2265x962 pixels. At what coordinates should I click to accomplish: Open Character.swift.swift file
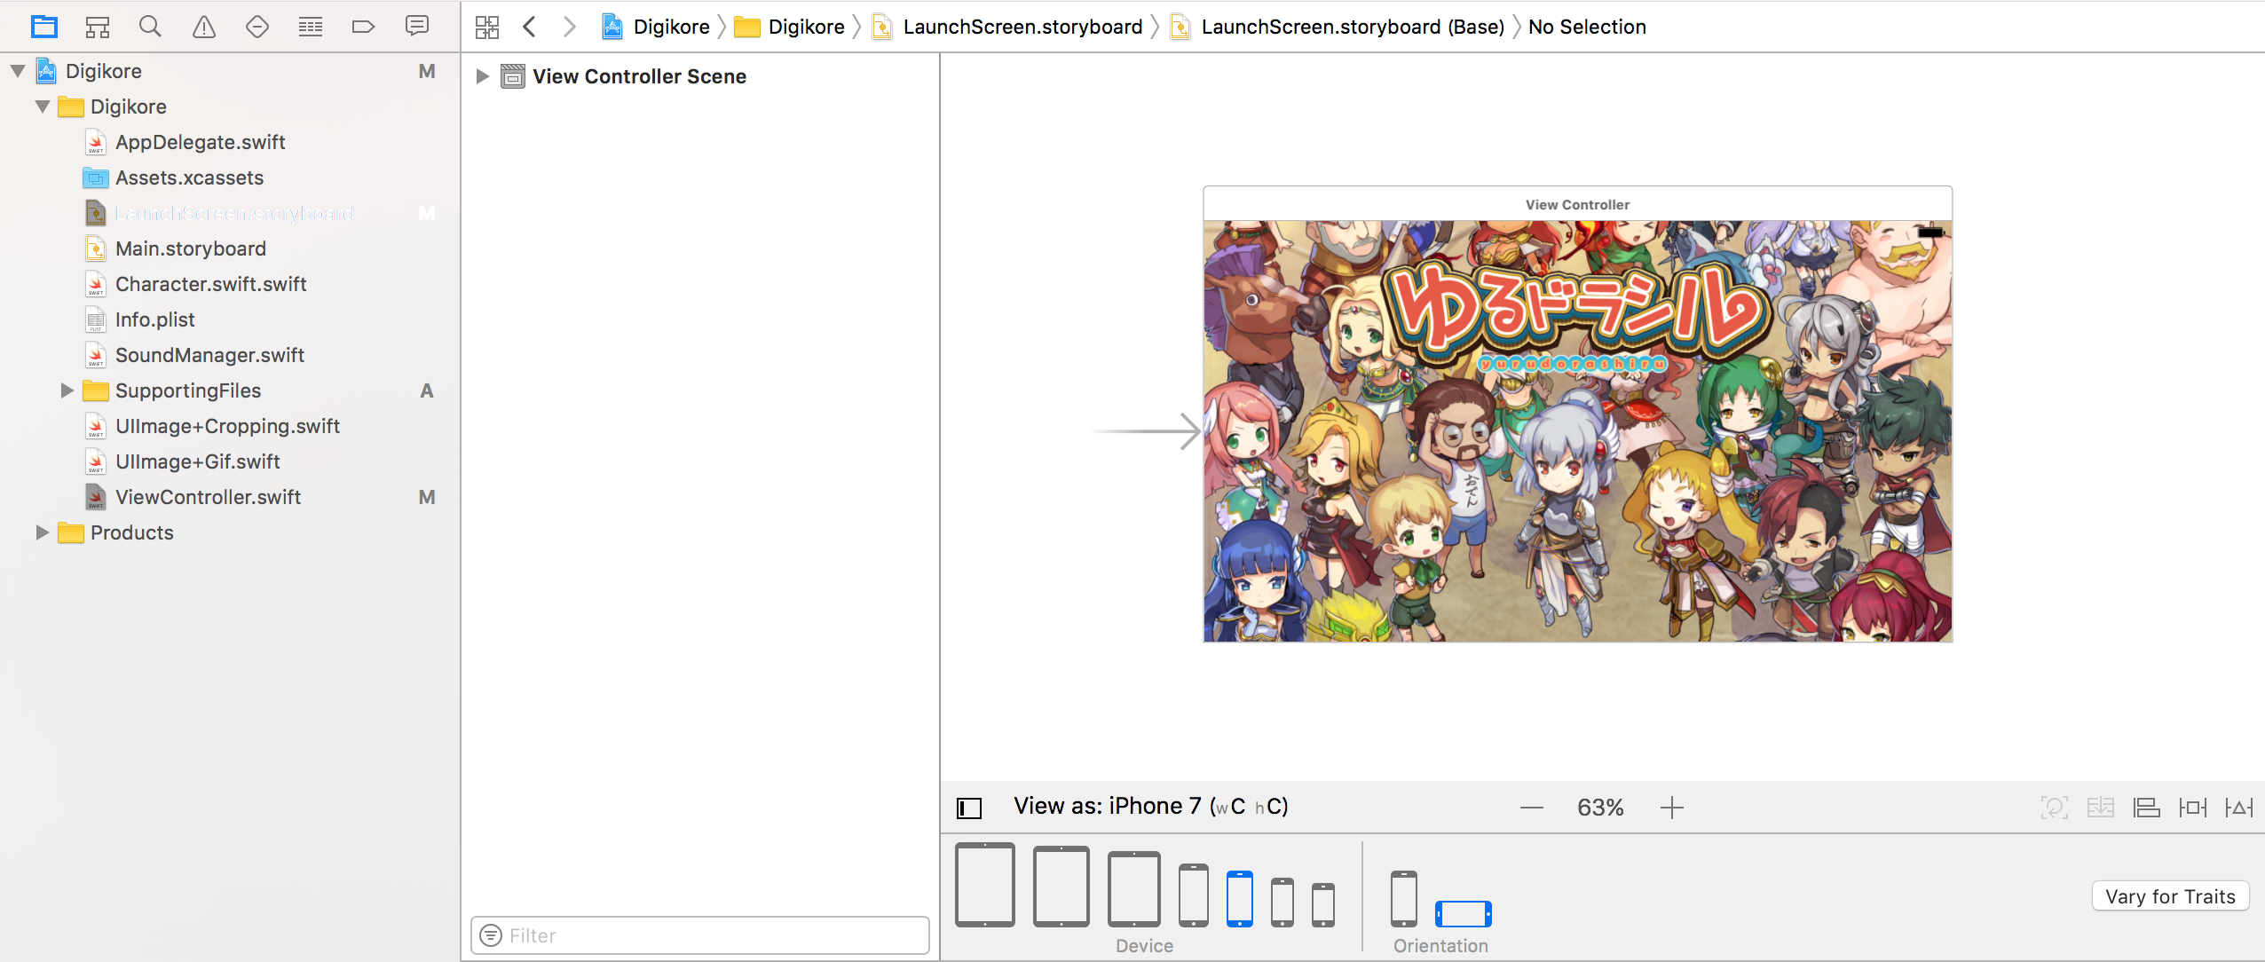point(211,284)
